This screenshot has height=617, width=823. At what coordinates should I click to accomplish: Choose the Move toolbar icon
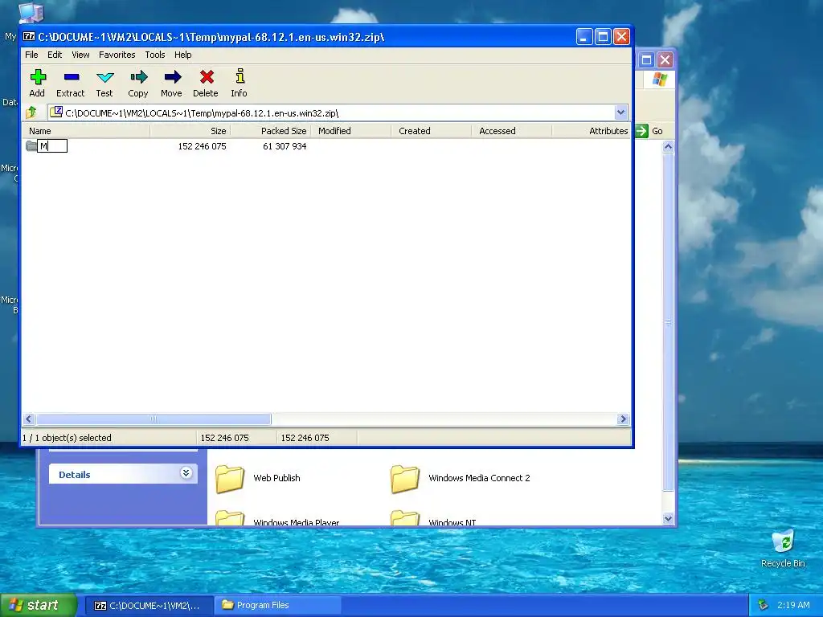[172, 83]
